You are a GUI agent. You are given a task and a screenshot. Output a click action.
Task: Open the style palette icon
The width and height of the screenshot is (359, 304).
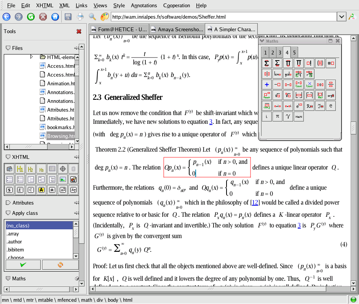click(x=105, y=17)
